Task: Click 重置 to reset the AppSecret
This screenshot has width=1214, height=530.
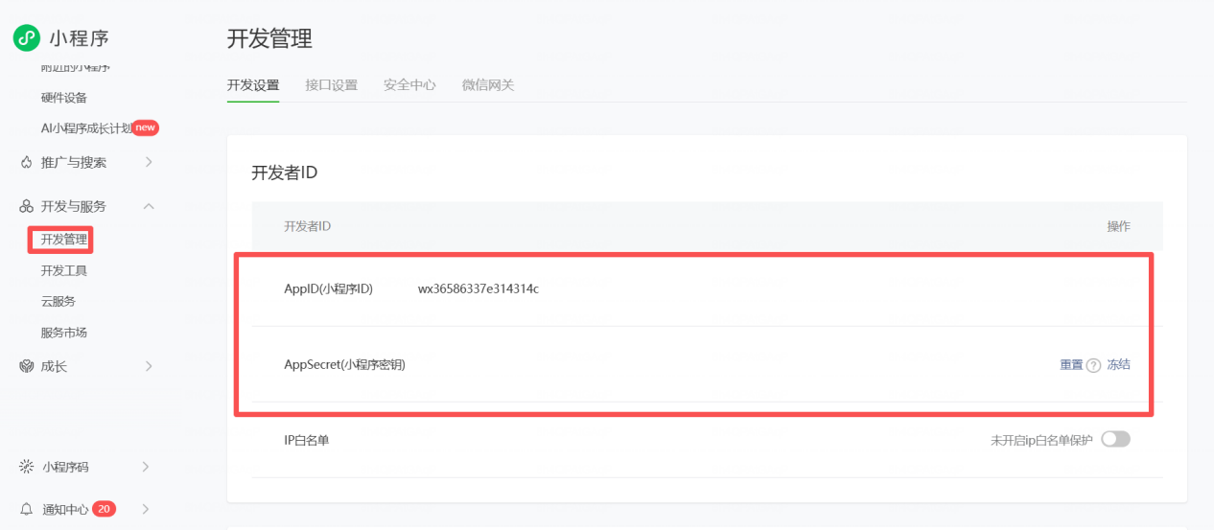Action: pyautogui.click(x=1071, y=365)
